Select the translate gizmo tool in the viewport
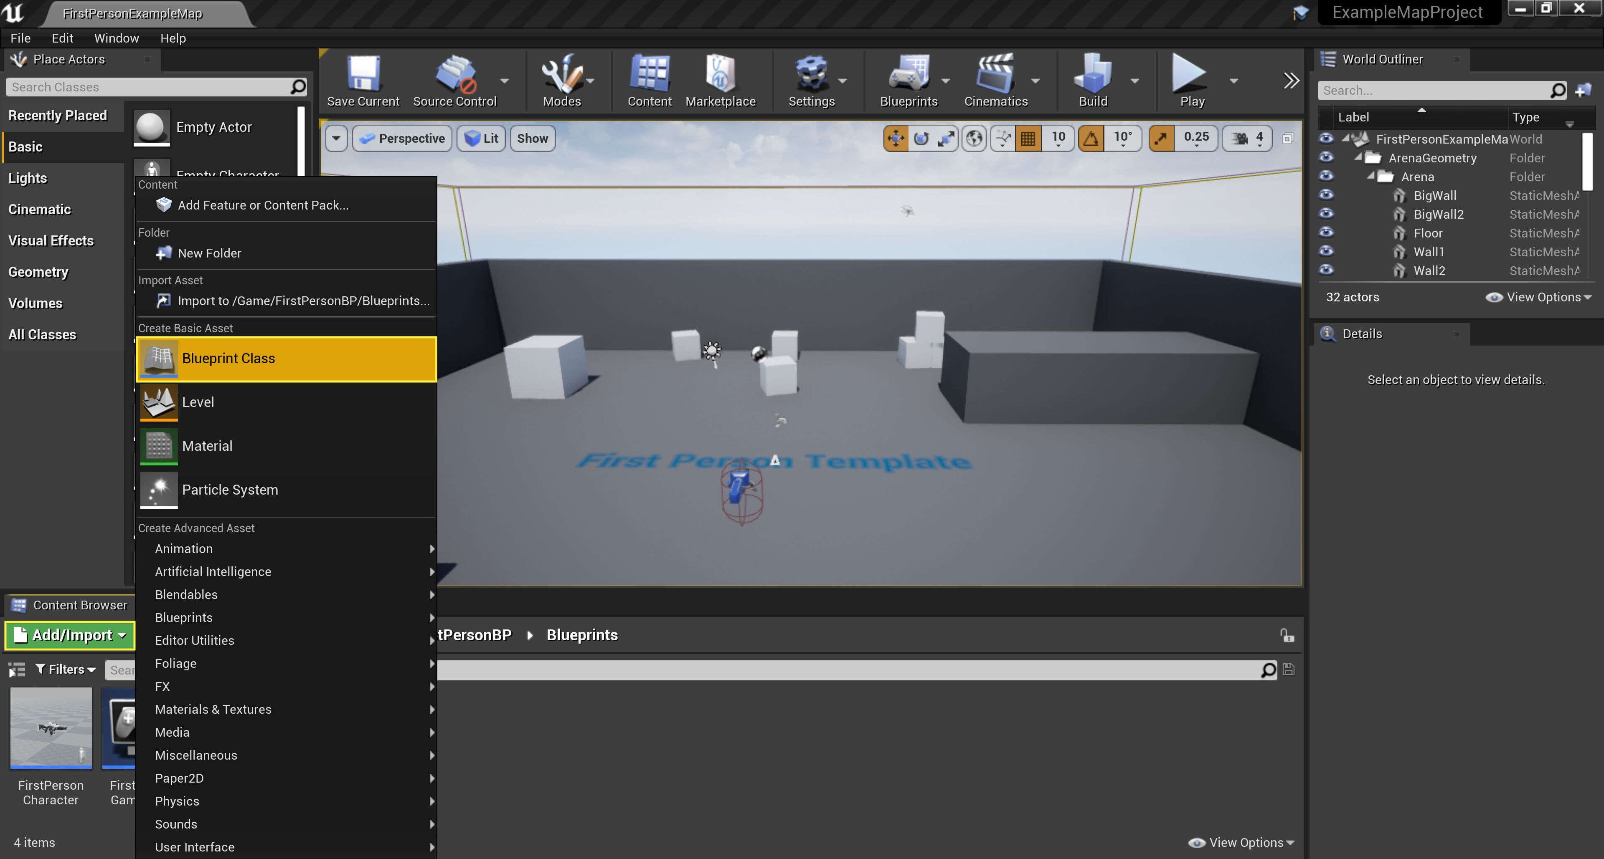The image size is (1604, 859). [896, 138]
